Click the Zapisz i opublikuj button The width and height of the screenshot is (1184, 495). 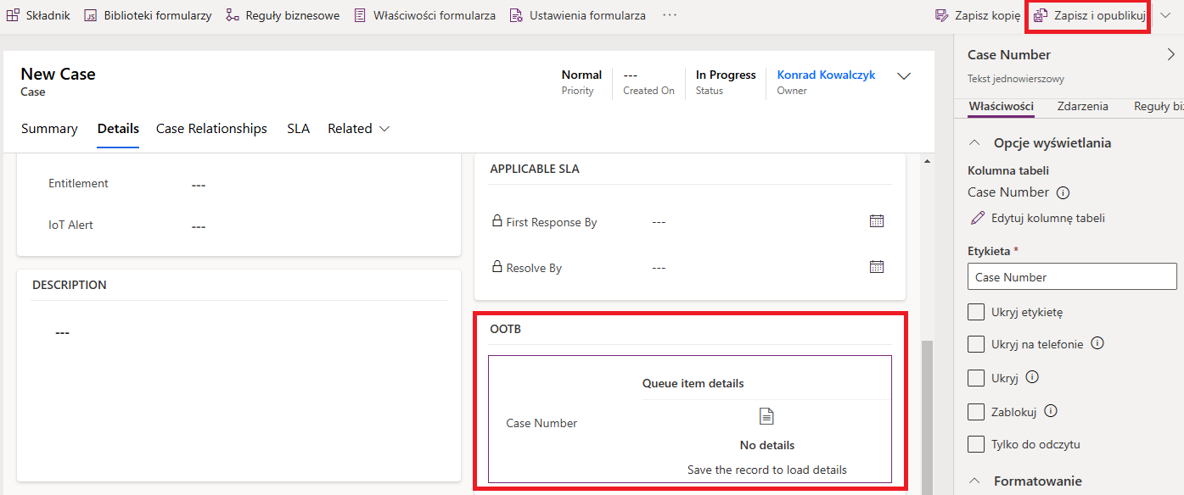click(1090, 15)
